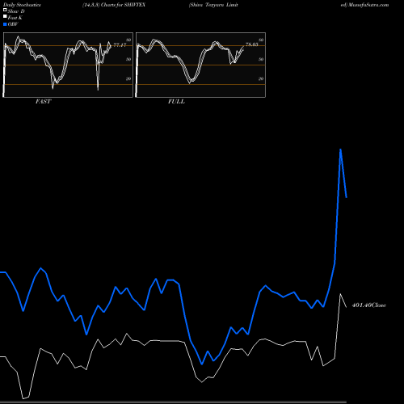
Task: Click the 77.17 value on FAST chart
Action: point(120,45)
